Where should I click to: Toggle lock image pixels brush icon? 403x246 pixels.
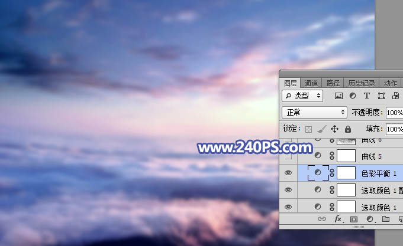tap(321, 129)
